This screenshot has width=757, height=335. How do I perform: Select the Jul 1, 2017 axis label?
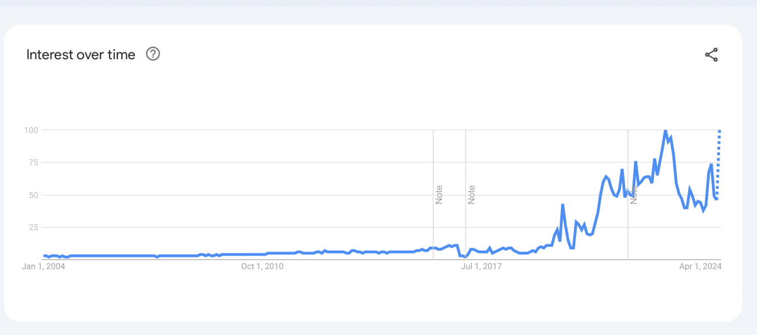click(x=481, y=266)
